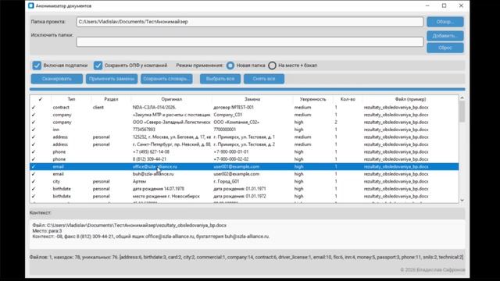This screenshot has height=281, width=500.
Task: Select the дата рождения: 01.01.1972 replacement cell
Action: [x=240, y=196]
